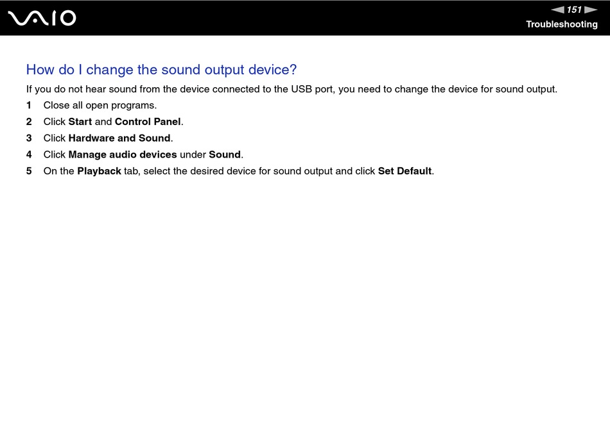610x430 pixels.
Task: Click bold Sound word in step 4
Action: pyautogui.click(x=225, y=154)
